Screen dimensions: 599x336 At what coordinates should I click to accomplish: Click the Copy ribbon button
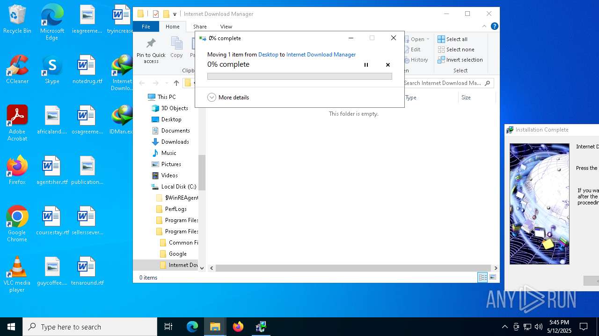[176, 48]
